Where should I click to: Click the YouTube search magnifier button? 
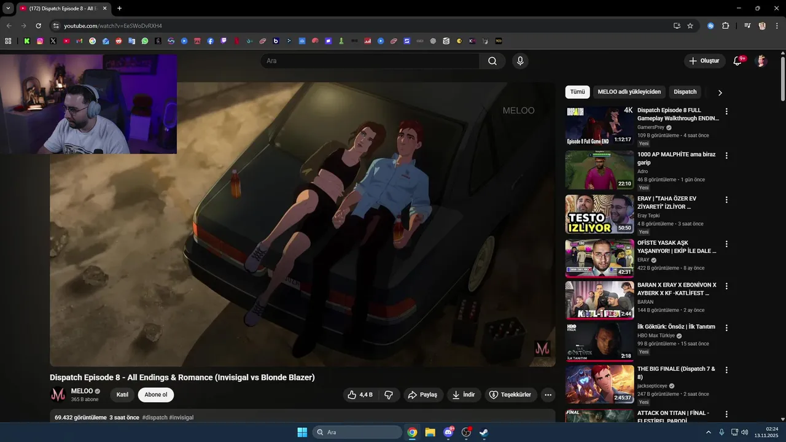pyautogui.click(x=492, y=61)
